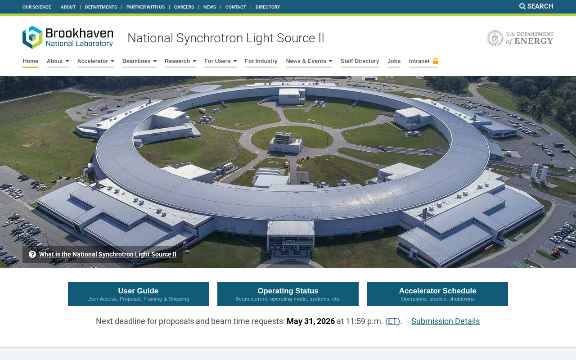Click the aerial photo of the synchrotron ring
Screen dimensions: 576x360
click(288, 172)
